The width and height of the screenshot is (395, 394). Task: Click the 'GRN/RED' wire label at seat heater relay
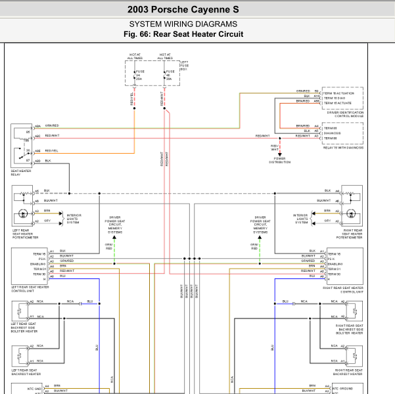52,125
